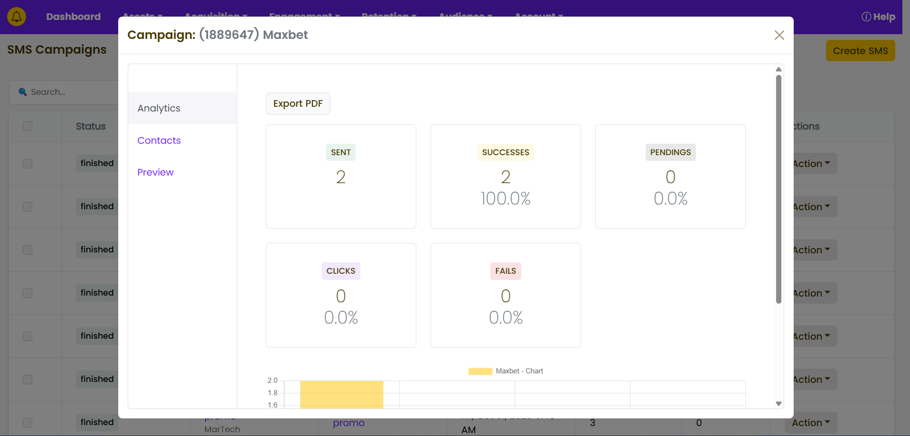Close the campaign modal with X
The image size is (910, 436).
pos(779,35)
